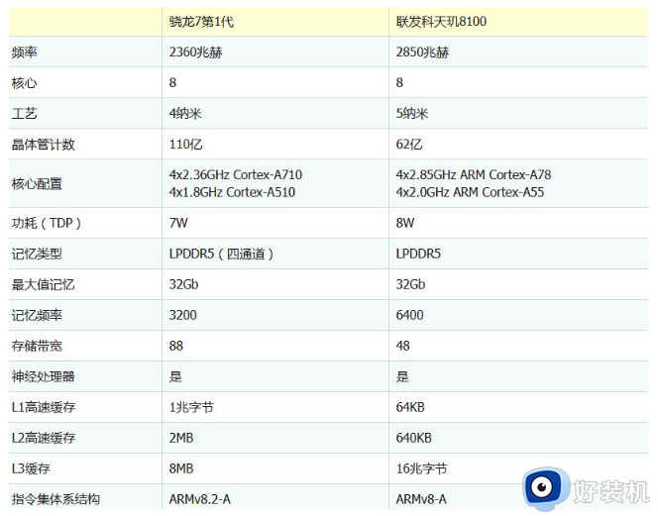This screenshot has width=658, height=516.
Task: Click the 8MB L3 cache value
Action: [181, 468]
